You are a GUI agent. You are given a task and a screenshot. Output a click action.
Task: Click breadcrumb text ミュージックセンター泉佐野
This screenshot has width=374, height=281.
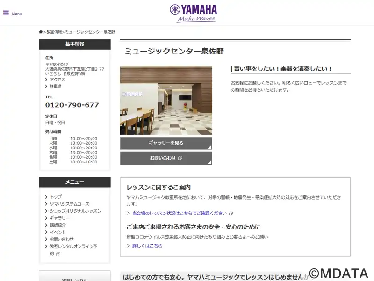coord(90,32)
